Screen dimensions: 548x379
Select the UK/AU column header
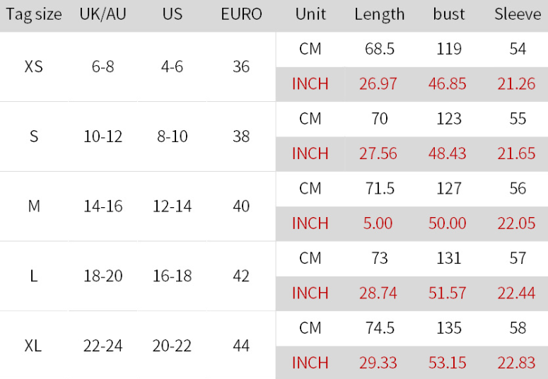click(x=103, y=14)
